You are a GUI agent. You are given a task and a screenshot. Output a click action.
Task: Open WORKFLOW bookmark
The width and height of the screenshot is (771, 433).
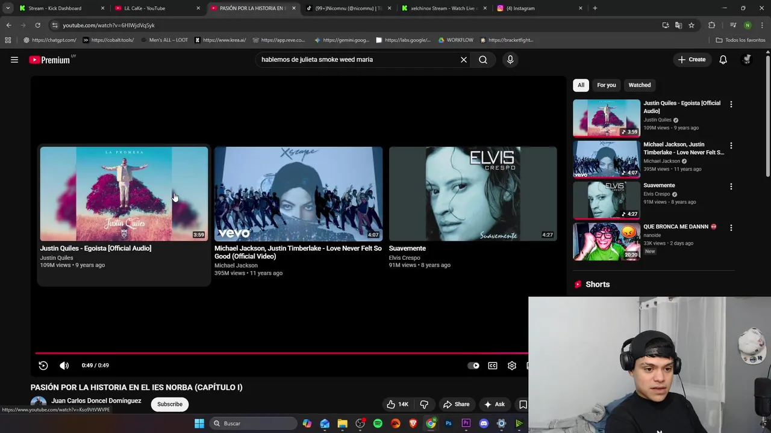point(455,40)
